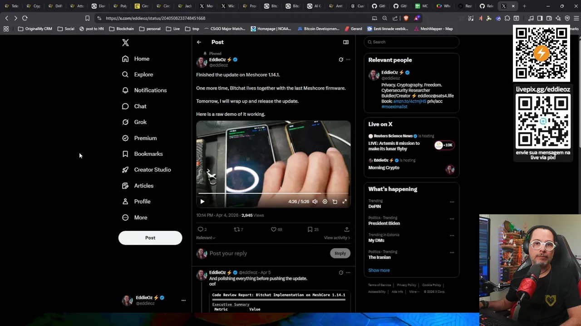
Task: Seek using the video progress bar
Action: pyautogui.click(x=273, y=193)
